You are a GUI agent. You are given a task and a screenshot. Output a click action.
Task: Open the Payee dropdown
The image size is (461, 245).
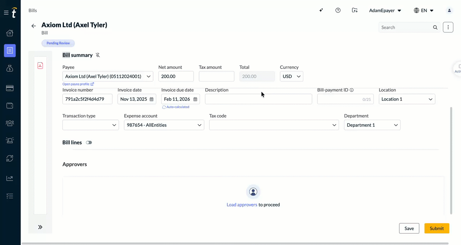pos(108,76)
